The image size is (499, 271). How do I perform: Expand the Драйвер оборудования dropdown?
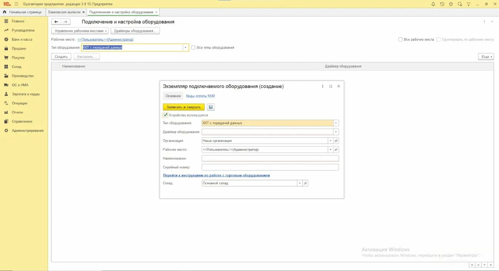[336, 132]
